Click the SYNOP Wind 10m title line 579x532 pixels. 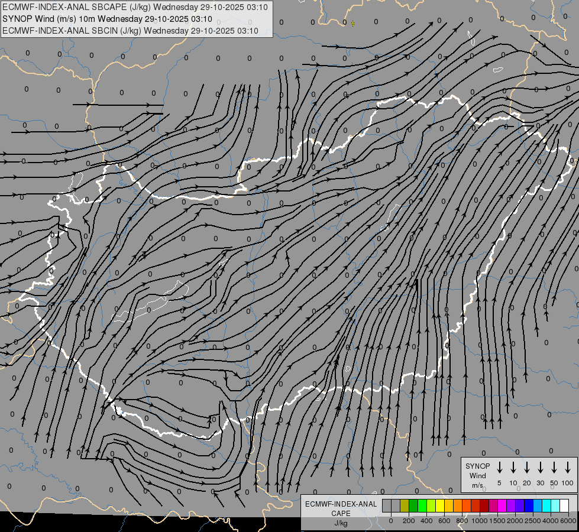point(107,19)
